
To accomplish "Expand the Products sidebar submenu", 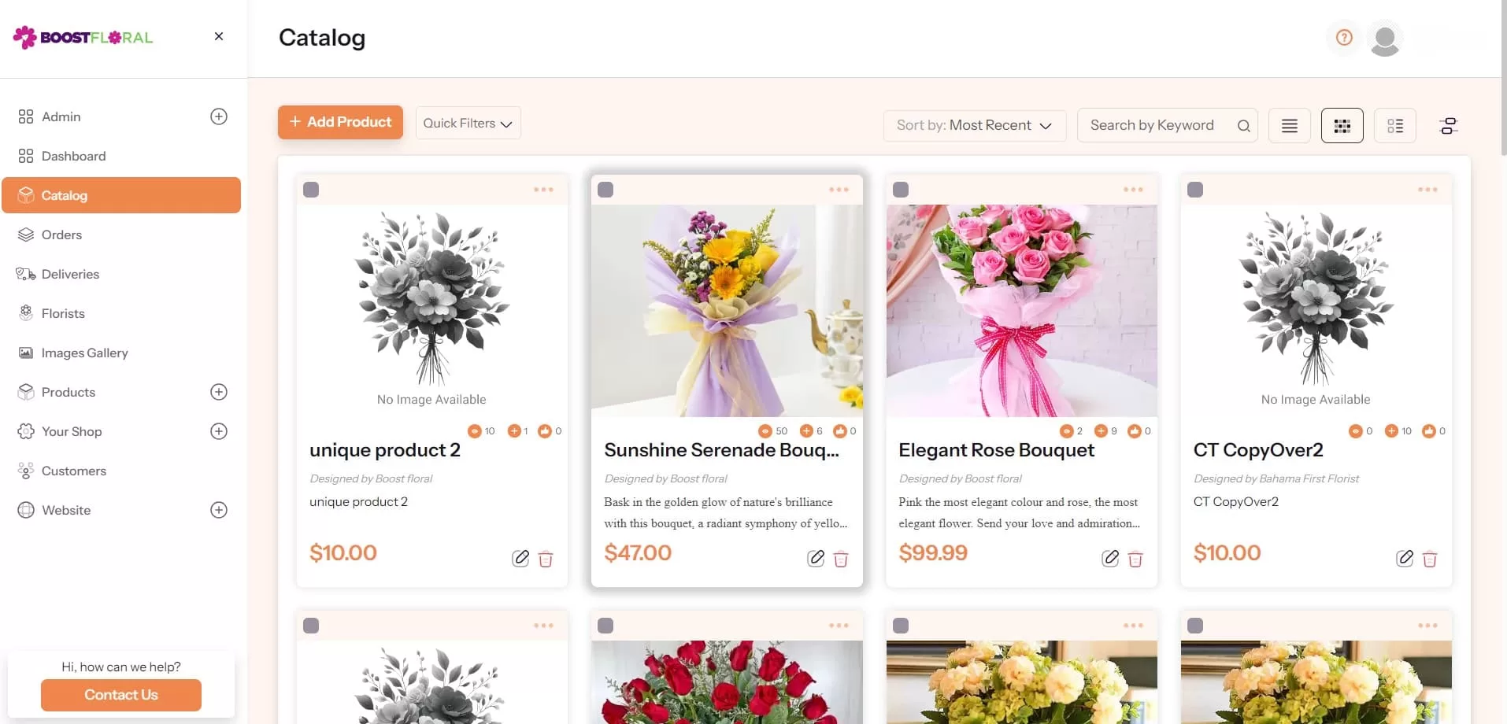I will tap(219, 392).
